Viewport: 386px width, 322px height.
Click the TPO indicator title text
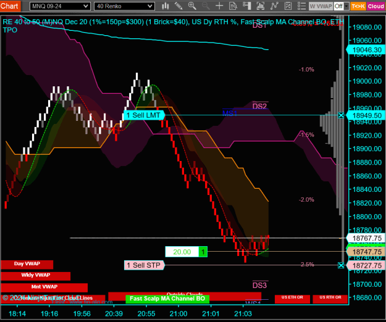(x=10, y=30)
